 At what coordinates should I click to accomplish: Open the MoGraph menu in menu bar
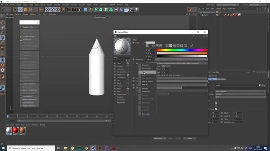[x=57, y=5]
